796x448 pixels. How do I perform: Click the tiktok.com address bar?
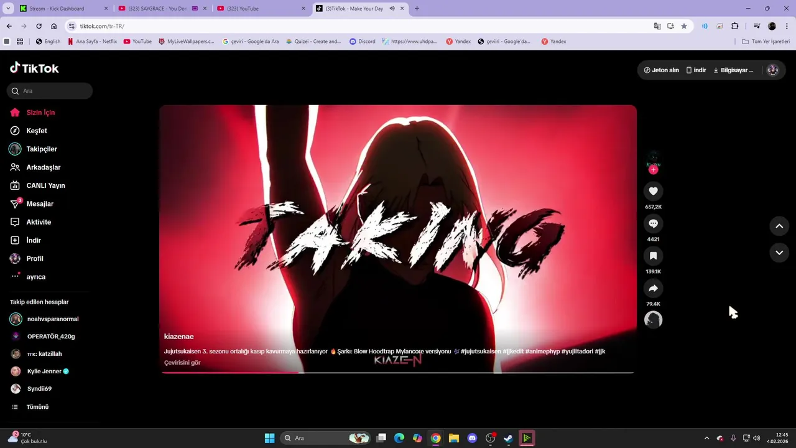[x=361, y=26]
